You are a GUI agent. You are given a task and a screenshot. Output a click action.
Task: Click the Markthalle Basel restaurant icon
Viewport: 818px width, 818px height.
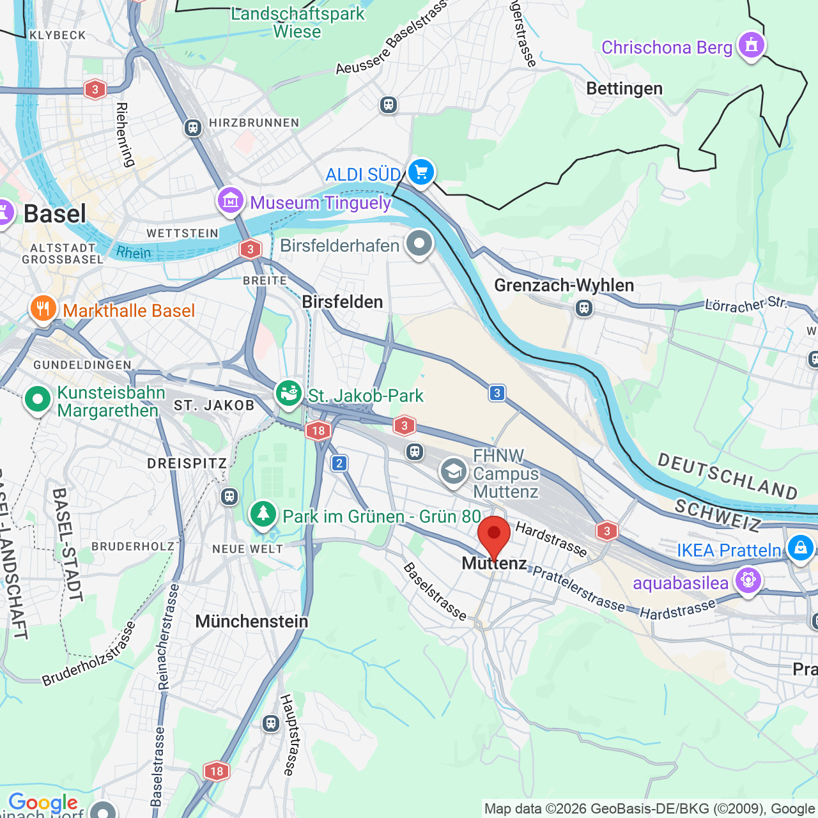[x=43, y=310]
